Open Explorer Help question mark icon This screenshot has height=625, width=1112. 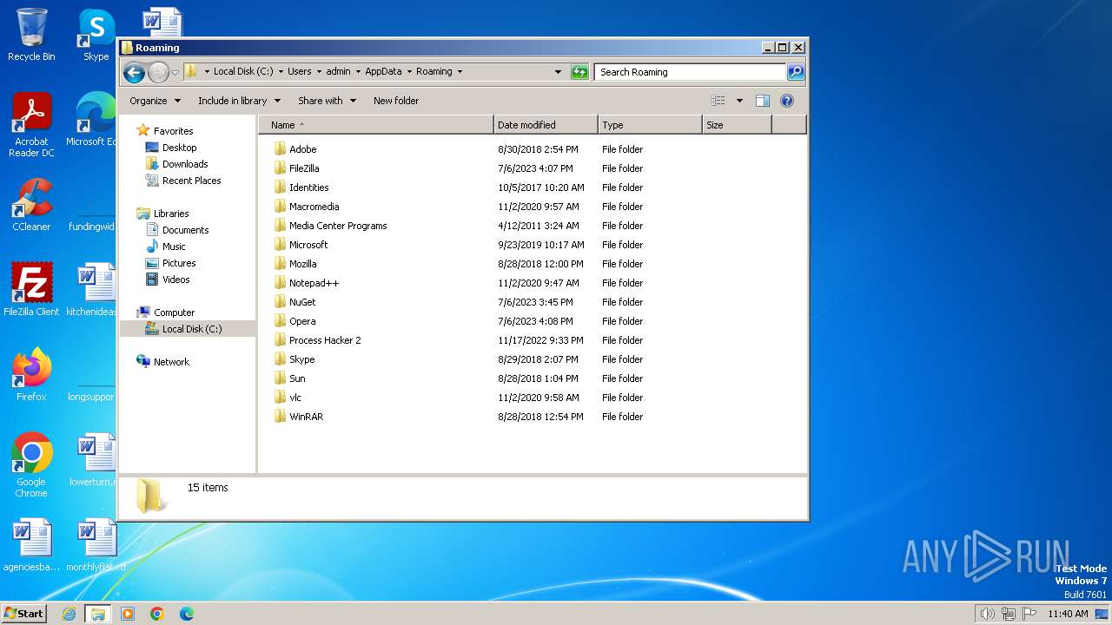[787, 101]
